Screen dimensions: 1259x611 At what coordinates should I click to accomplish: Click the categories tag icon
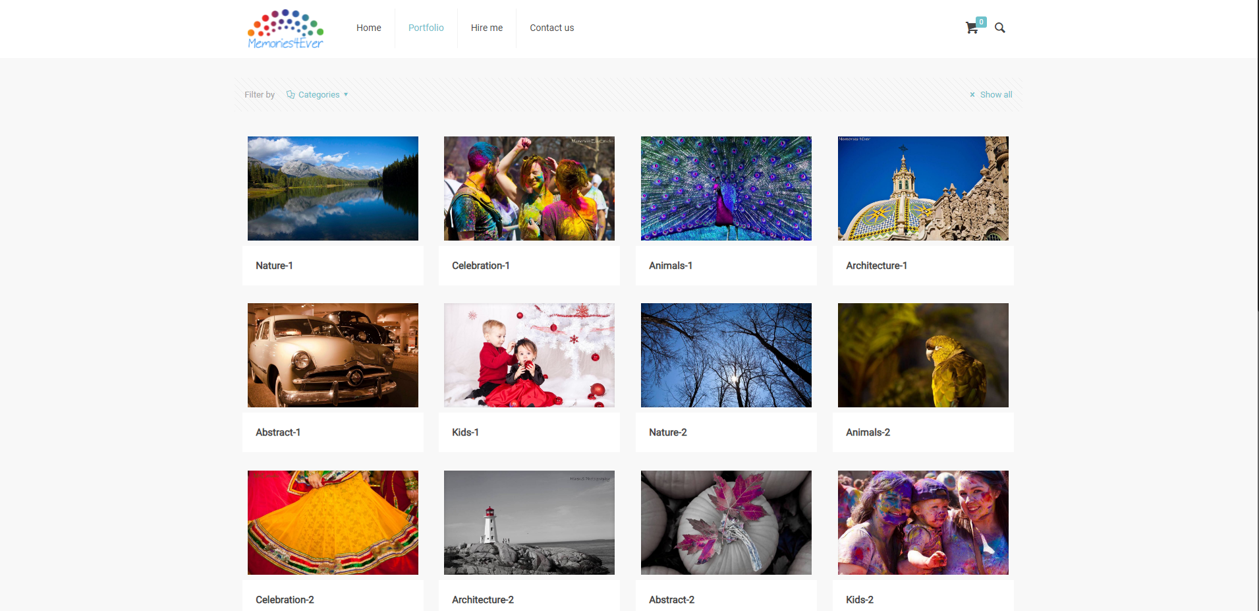coord(290,94)
